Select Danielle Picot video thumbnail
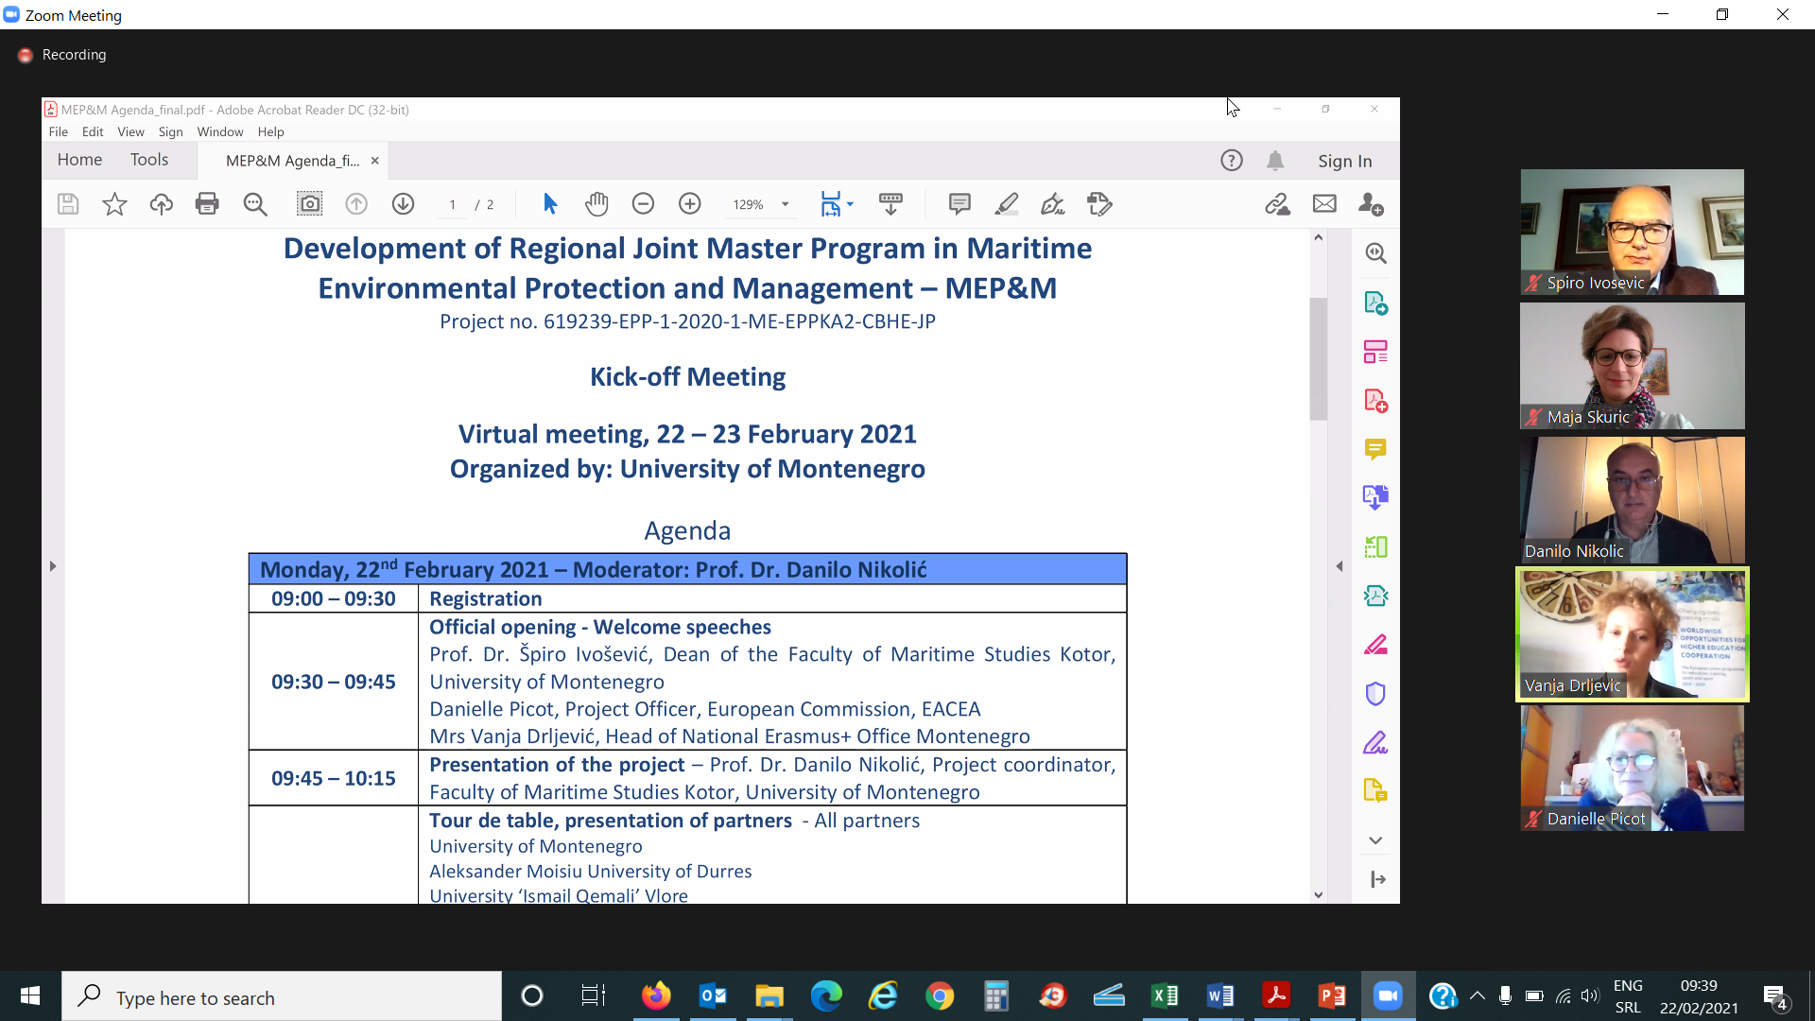Screen dimensions: 1815x1021 click(1633, 769)
